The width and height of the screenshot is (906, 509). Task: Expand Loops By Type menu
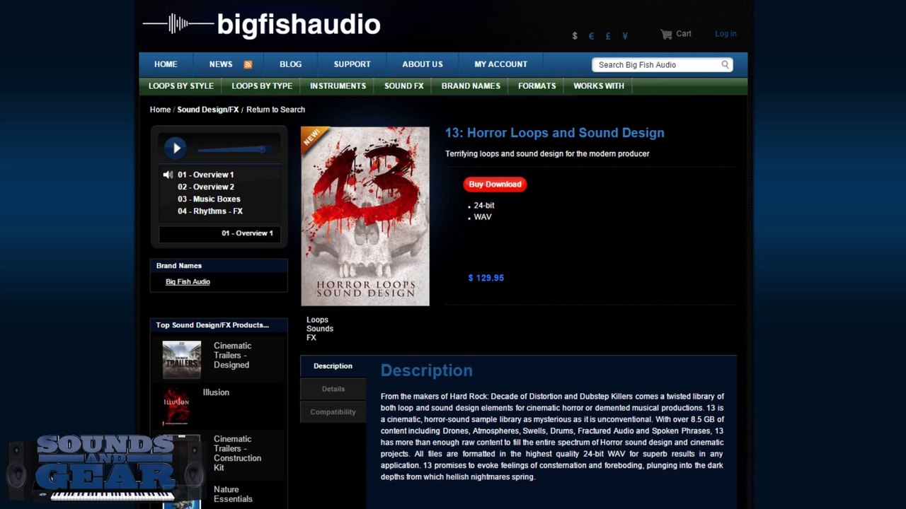262,86
